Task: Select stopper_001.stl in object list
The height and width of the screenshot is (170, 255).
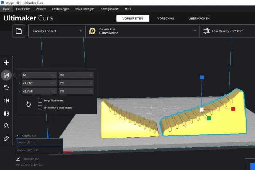Action: 39,142
